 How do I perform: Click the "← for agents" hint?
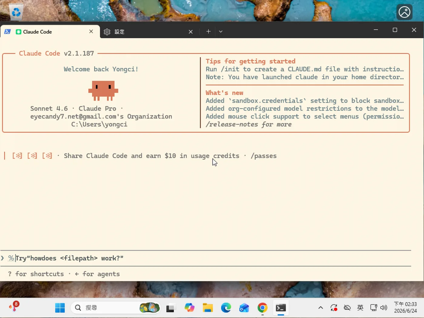pos(97,274)
